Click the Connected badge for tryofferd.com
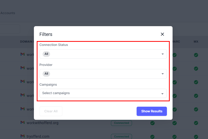This screenshot has width=208, height=139. coord(121,136)
